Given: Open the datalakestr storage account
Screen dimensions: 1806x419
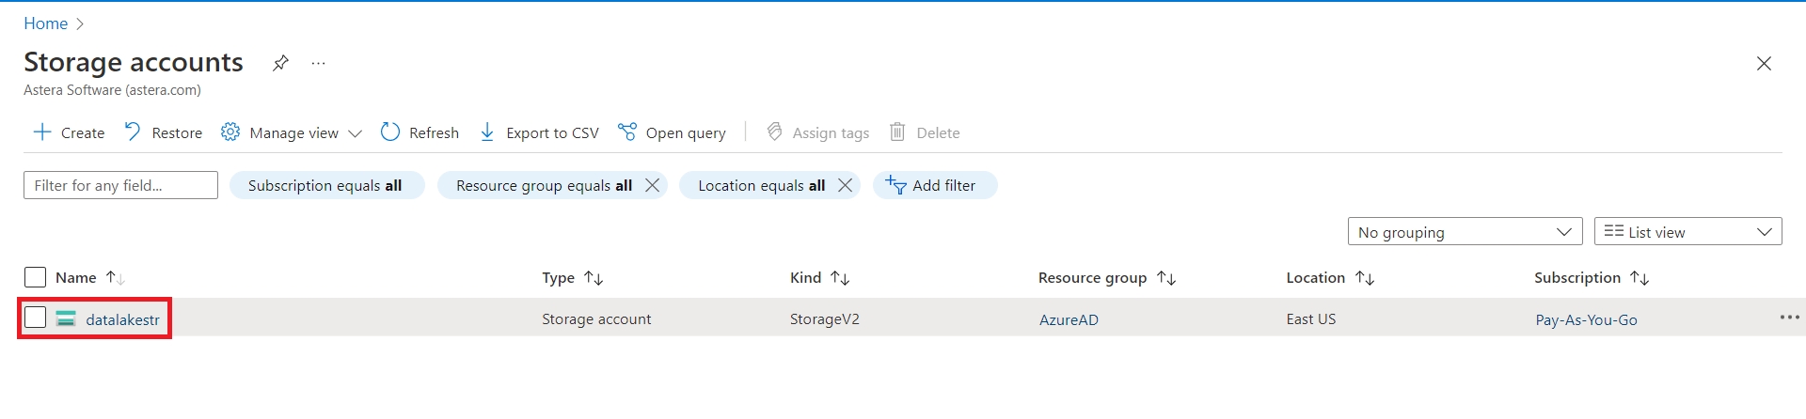Looking at the screenshot, I should pyautogui.click(x=122, y=319).
